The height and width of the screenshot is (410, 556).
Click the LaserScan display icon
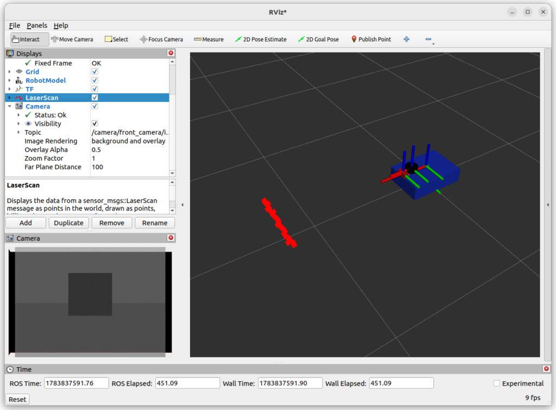tap(19, 98)
